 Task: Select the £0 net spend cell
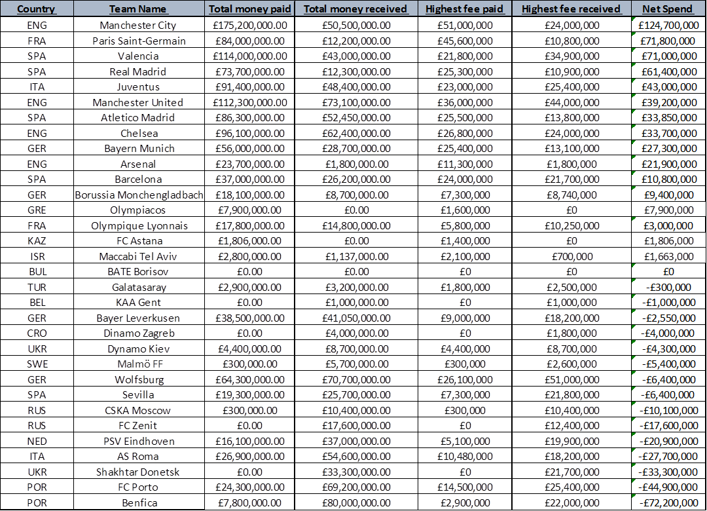click(x=668, y=271)
